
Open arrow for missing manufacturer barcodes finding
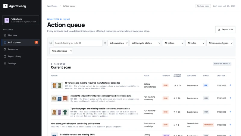[x=230, y=85]
